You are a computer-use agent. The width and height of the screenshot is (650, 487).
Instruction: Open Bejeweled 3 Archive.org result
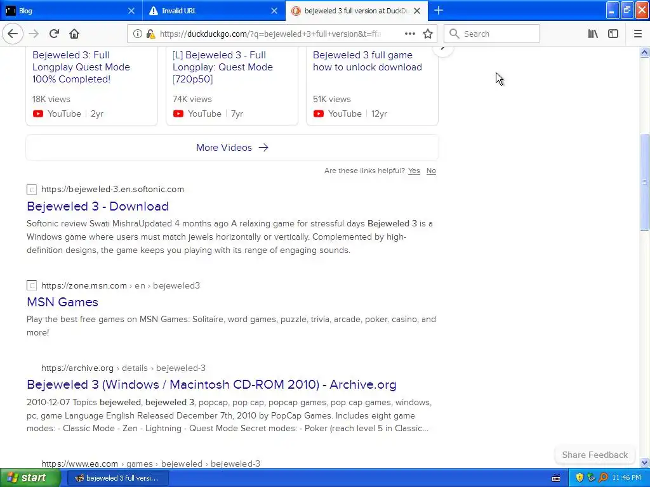click(x=211, y=385)
